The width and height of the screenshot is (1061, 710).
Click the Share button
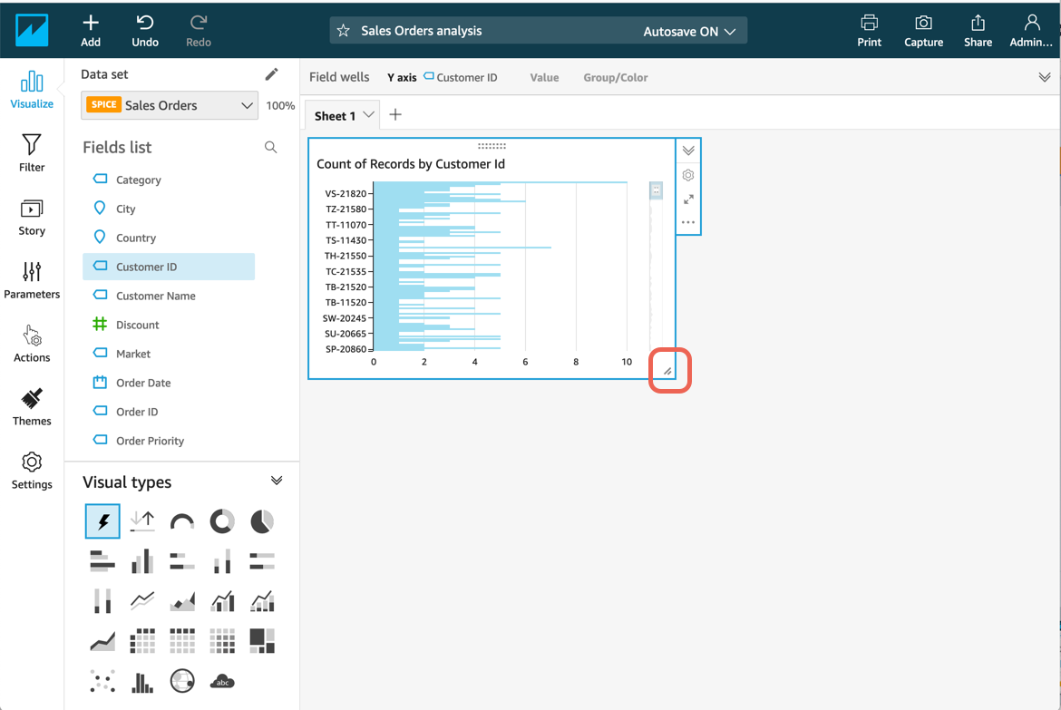pyautogui.click(x=978, y=30)
